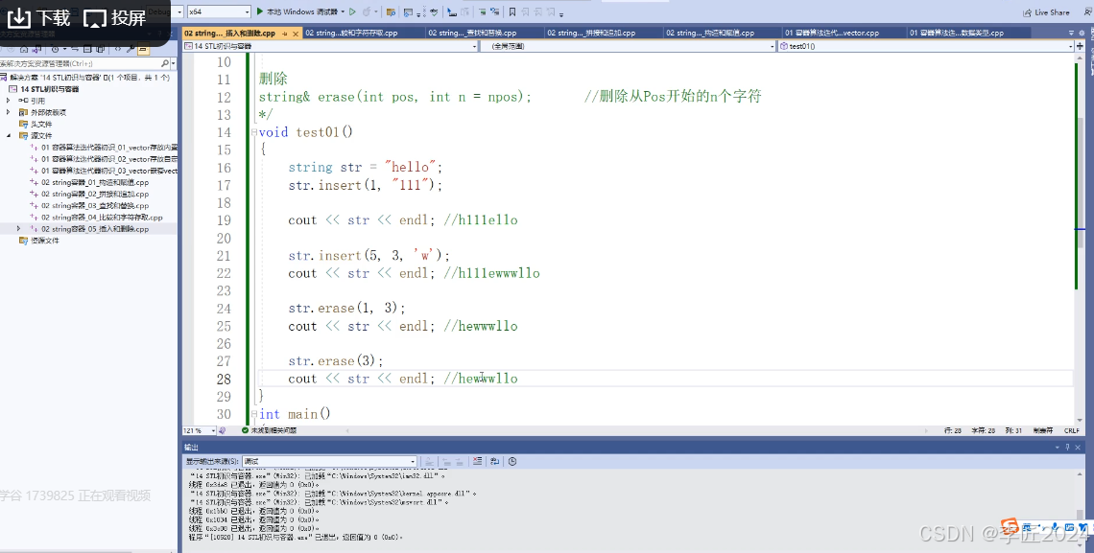Click line number 28 in editor

click(x=224, y=379)
